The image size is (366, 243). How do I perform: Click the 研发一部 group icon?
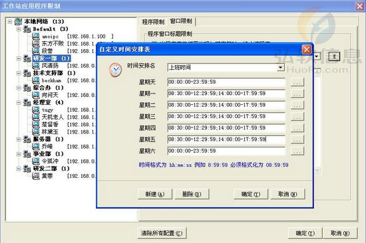coord(27,58)
